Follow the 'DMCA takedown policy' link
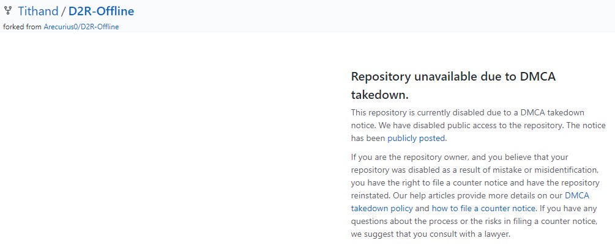Screen dimensions: 615x249 (470, 201)
